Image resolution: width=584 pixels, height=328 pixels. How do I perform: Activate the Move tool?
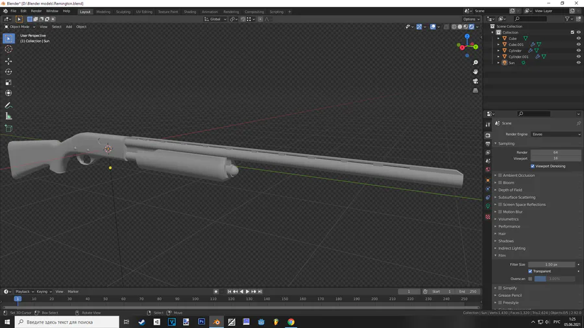[8, 61]
